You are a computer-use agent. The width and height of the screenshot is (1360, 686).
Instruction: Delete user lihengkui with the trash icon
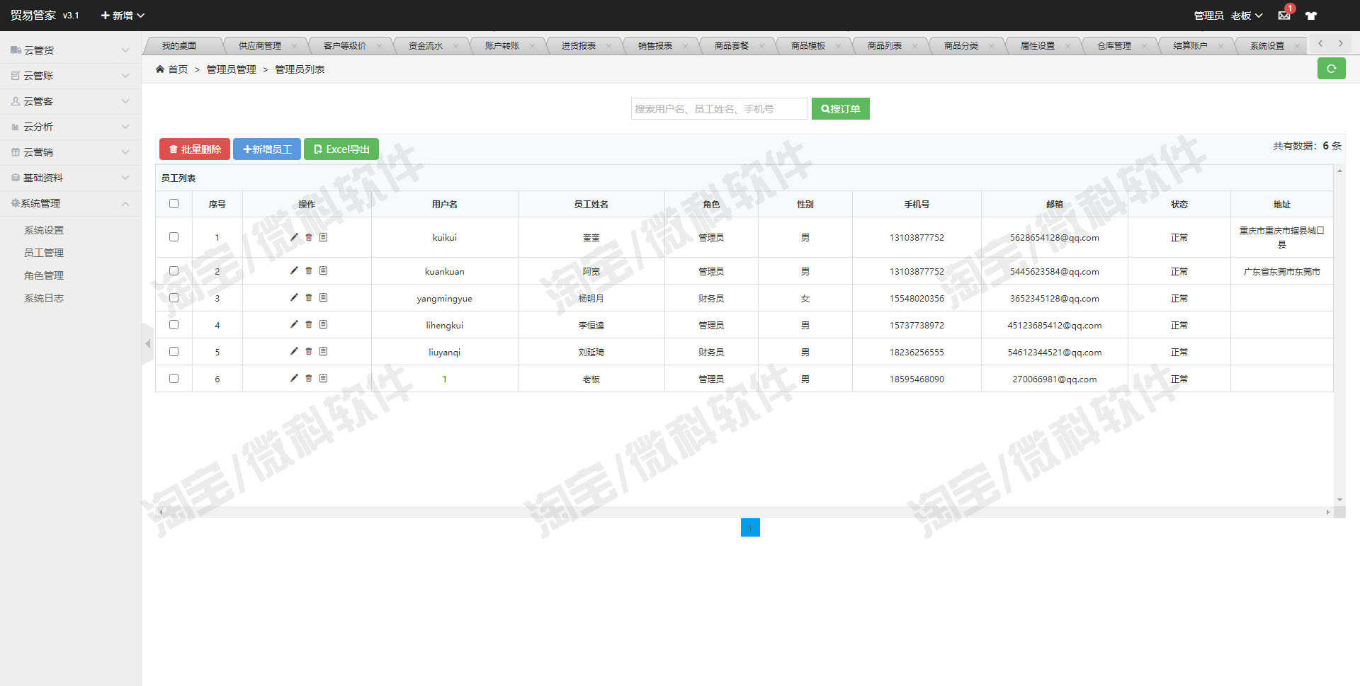(x=309, y=324)
